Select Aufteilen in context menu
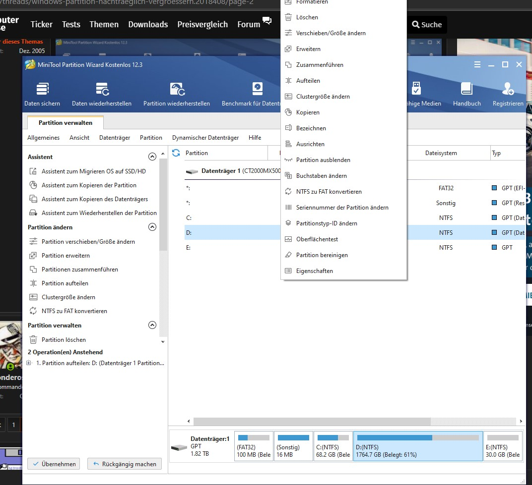The height and width of the screenshot is (485, 532). click(x=344, y=81)
